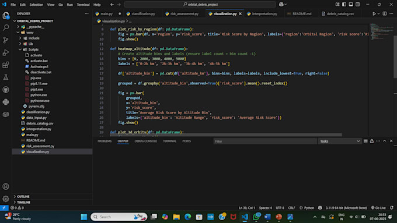Screen dimensions: 397x223
Task: Switch to PORTS panel tab
Action: [187, 141]
